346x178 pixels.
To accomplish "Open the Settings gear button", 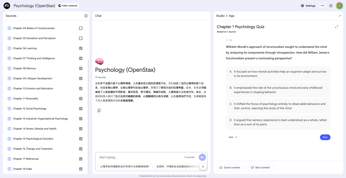I will click(x=308, y=6).
